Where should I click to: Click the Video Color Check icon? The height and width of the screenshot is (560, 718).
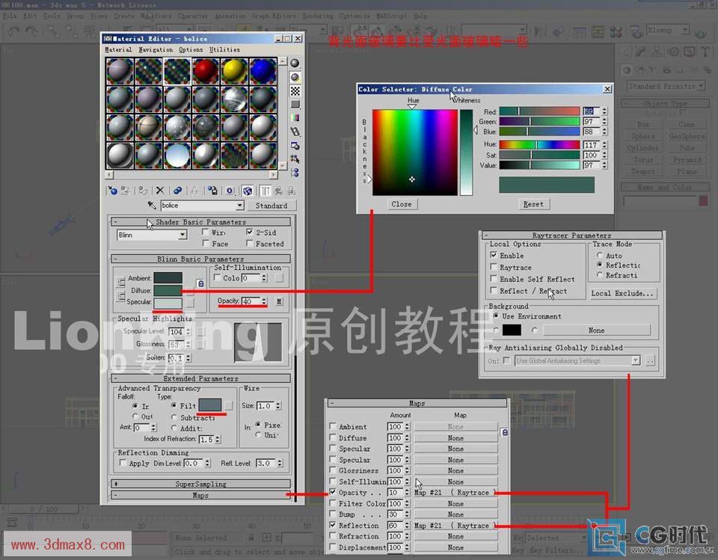[x=295, y=118]
